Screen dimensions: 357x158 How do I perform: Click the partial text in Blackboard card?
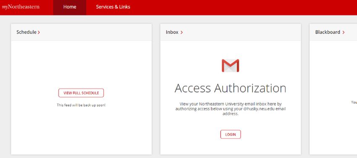pyautogui.click(x=354, y=102)
